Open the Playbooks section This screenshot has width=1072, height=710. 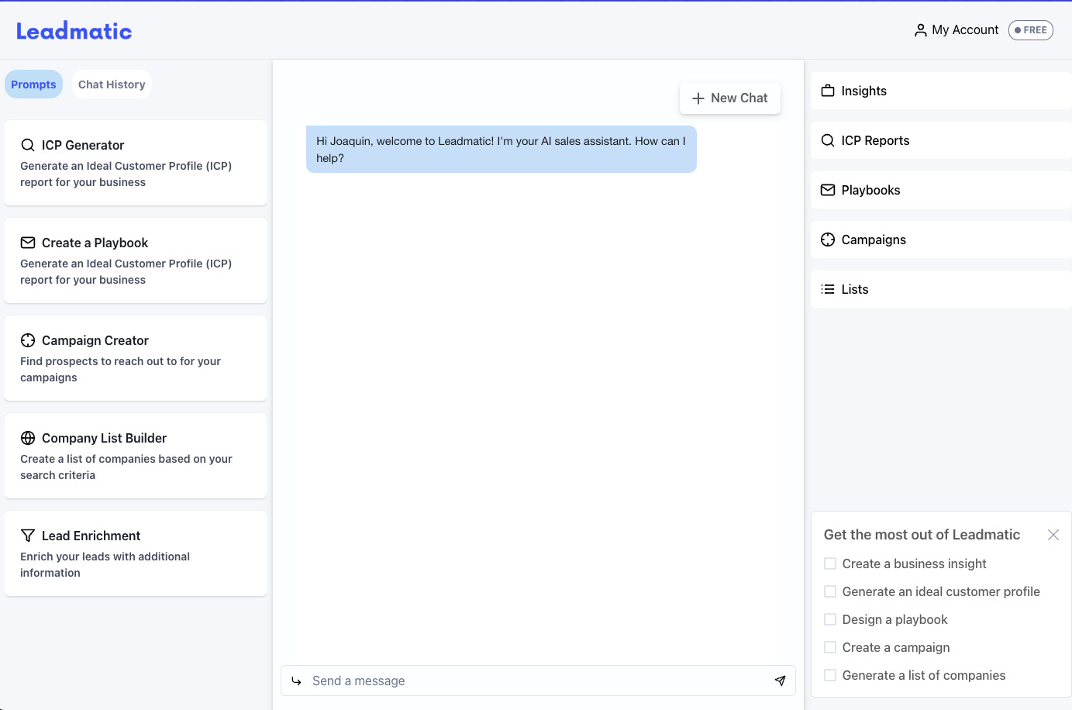(941, 190)
